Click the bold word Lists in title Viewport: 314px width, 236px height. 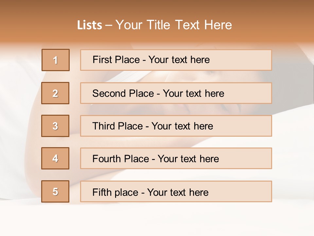click(90, 25)
